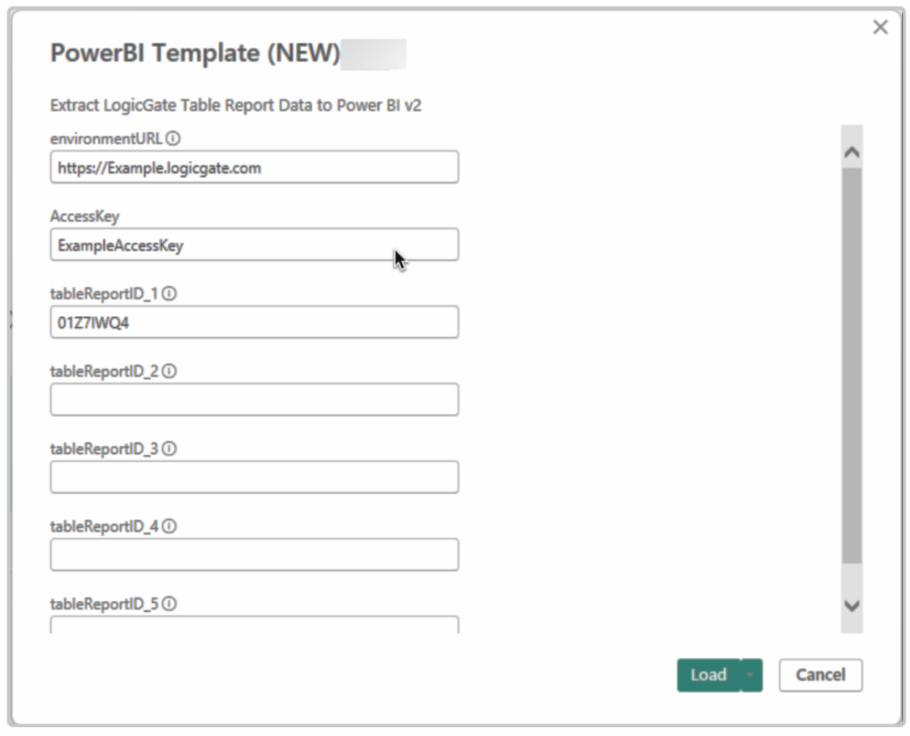910x736 pixels.
Task: Click the scrollbar up arrow
Action: tap(852, 153)
